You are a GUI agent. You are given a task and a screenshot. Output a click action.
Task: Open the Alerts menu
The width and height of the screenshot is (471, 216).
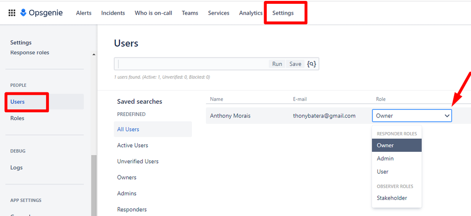(84, 13)
